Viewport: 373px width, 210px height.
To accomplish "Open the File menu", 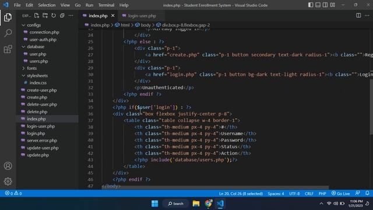I will tap(17, 5).
